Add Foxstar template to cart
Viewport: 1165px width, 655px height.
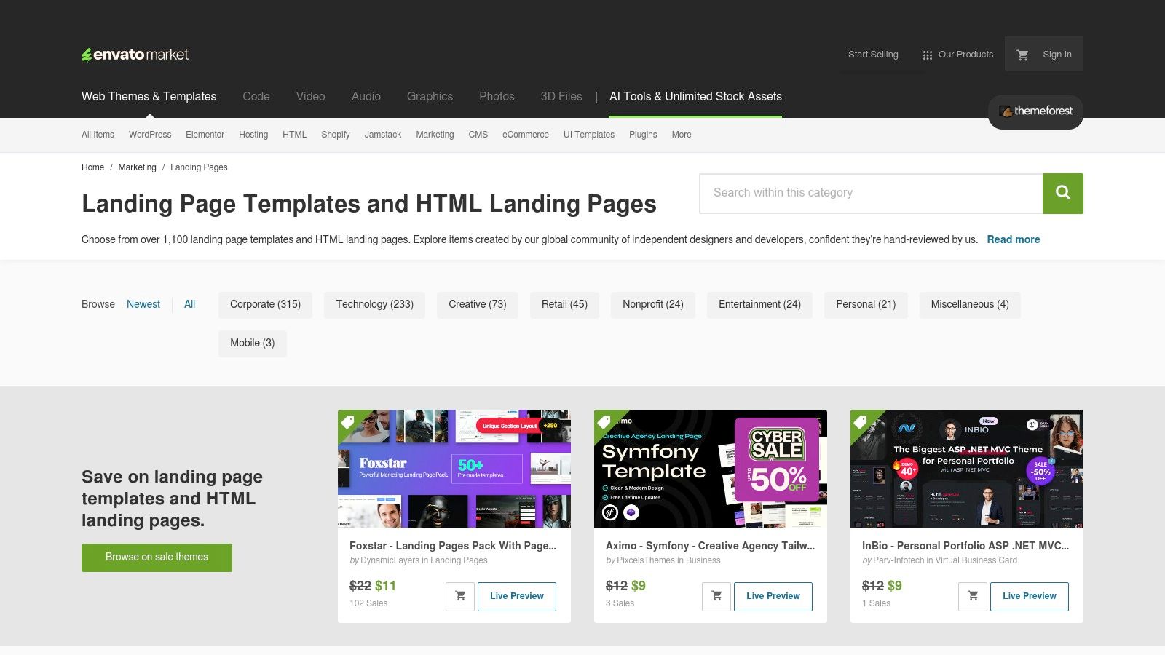(460, 595)
